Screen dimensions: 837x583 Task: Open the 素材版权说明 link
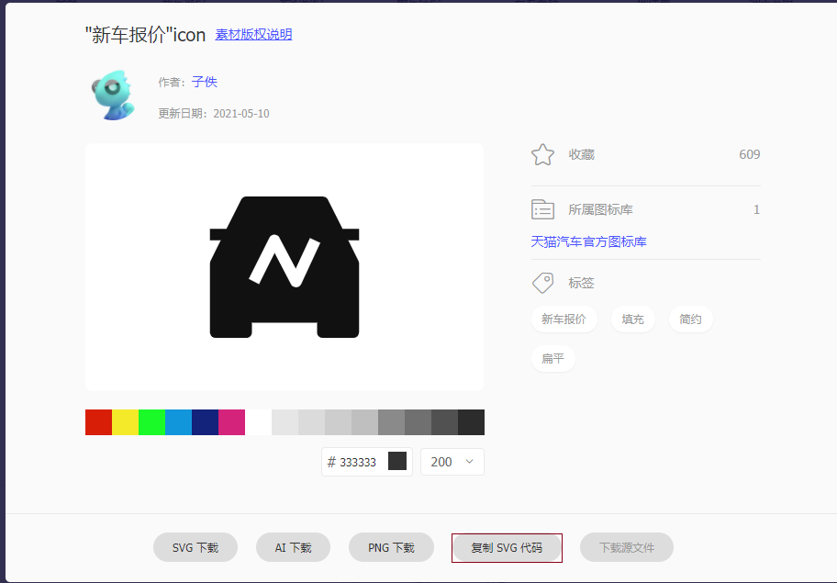pos(253,34)
